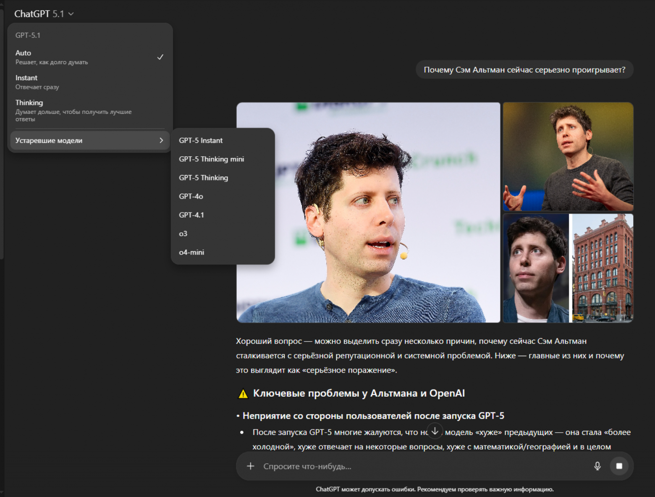Switch to Instant mode

click(89, 82)
